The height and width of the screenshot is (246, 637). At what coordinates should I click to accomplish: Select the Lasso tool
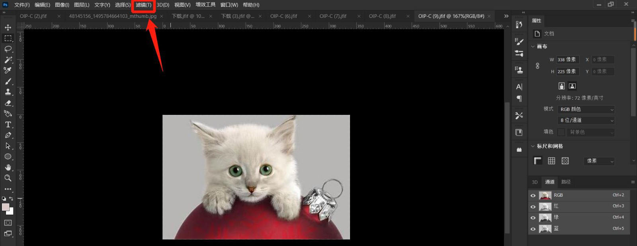tap(8, 49)
